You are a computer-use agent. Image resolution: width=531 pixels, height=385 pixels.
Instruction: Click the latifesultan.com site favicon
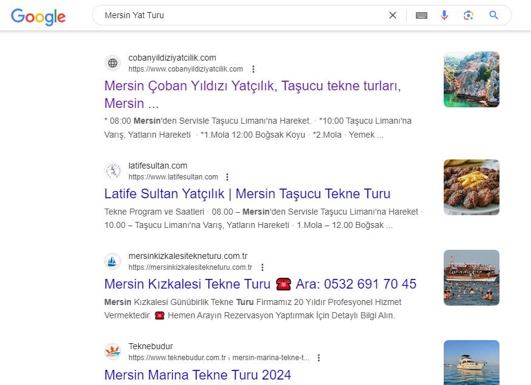pos(113,171)
